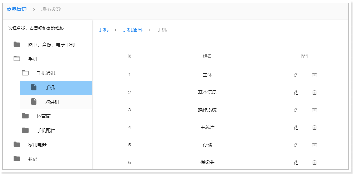
Task: Expand the 图书、音像、电子书刊 folder
Action: pyautogui.click(x=51, y=45)
